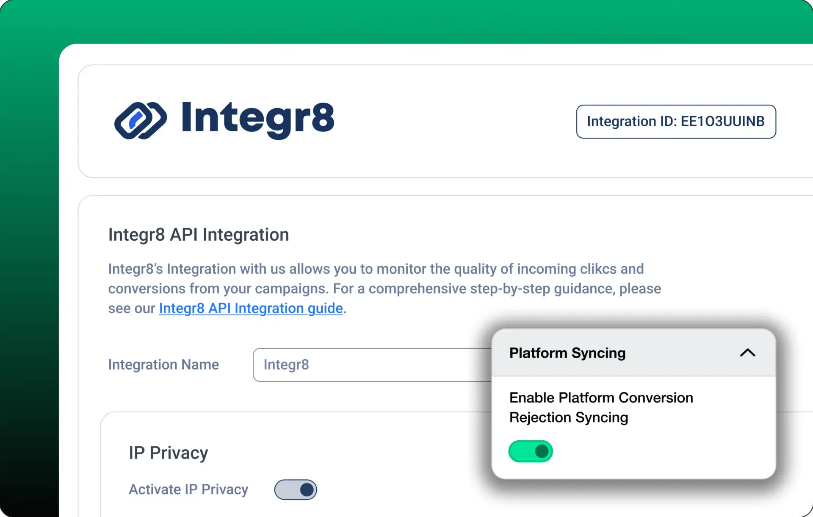Click the Enable Platform Conversion Rejection Syncing label
The height and width of the screenshot is (517, 813).
click(x=601, y=407)
